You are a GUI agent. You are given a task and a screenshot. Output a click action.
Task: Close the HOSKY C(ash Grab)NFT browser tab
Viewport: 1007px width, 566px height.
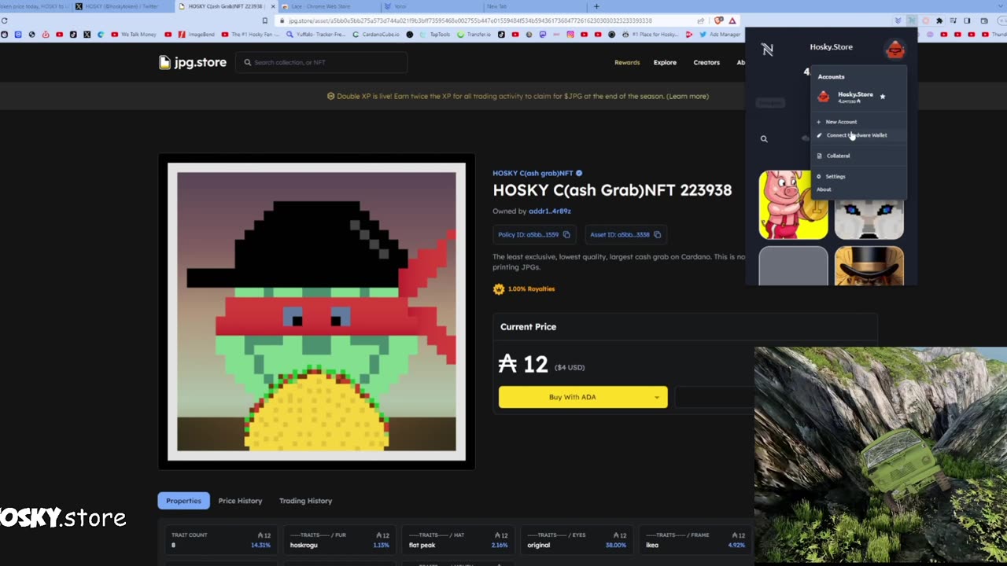[x=273, y=6]
